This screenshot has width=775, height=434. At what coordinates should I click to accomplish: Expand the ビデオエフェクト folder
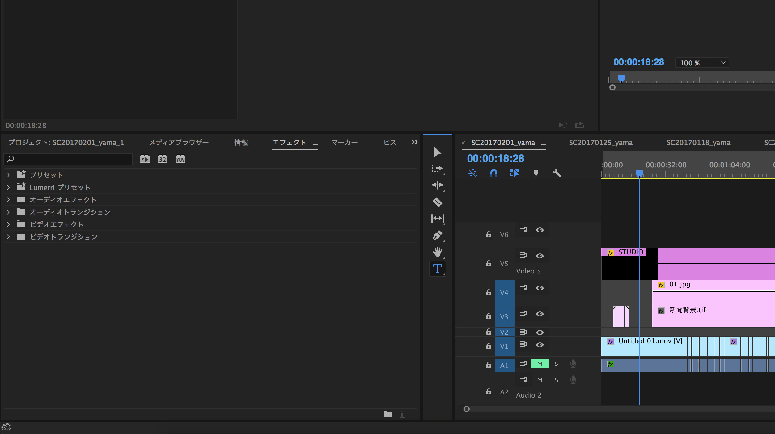pyautogui.click(x=8, y=224)
